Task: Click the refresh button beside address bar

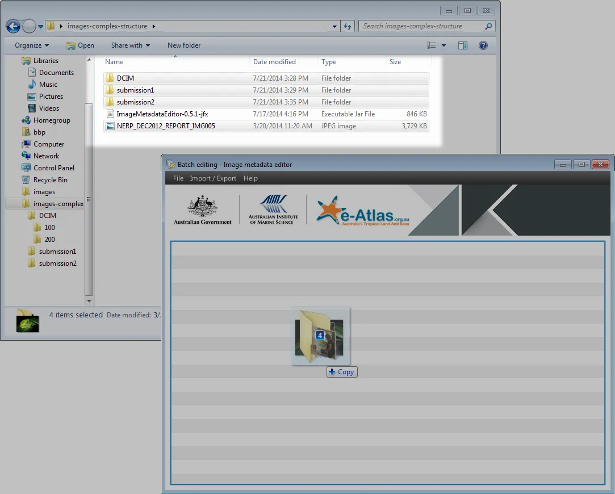Action: click(x=348, y=26)
